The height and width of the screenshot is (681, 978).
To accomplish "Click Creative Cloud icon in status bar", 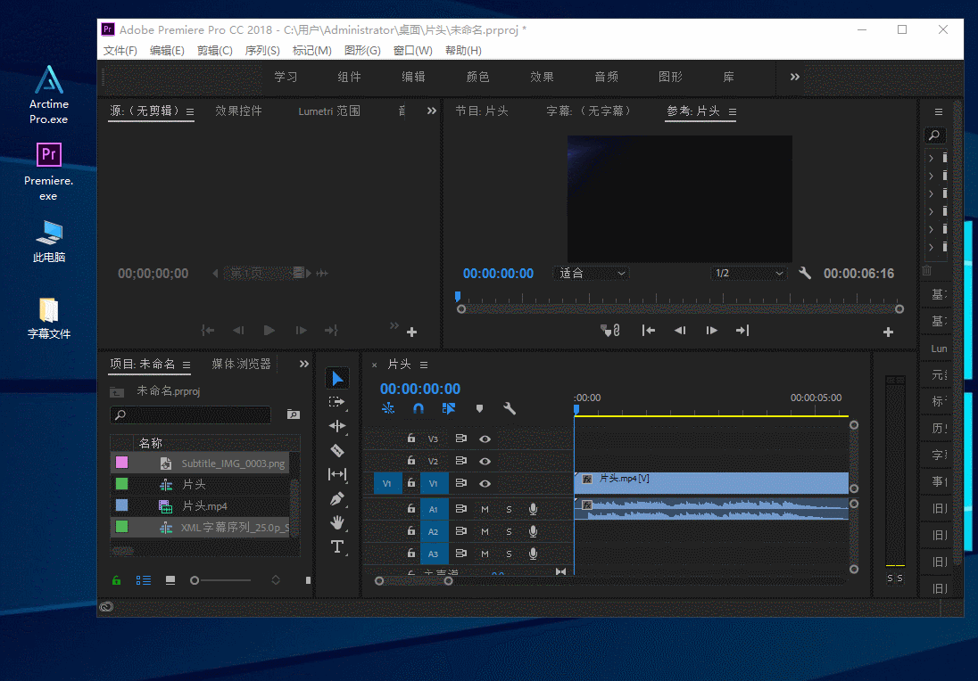I will pyautogui.click(x=107, y=607).
